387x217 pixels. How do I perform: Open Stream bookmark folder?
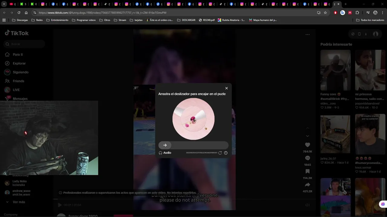pos(120,20)
